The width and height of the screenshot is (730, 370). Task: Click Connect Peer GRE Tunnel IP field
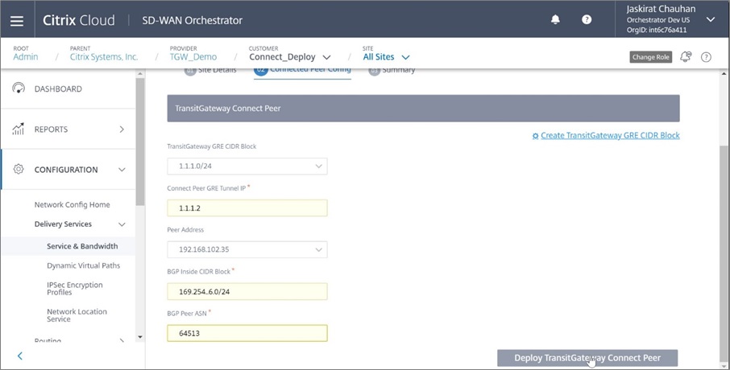[x=247, y=208]
